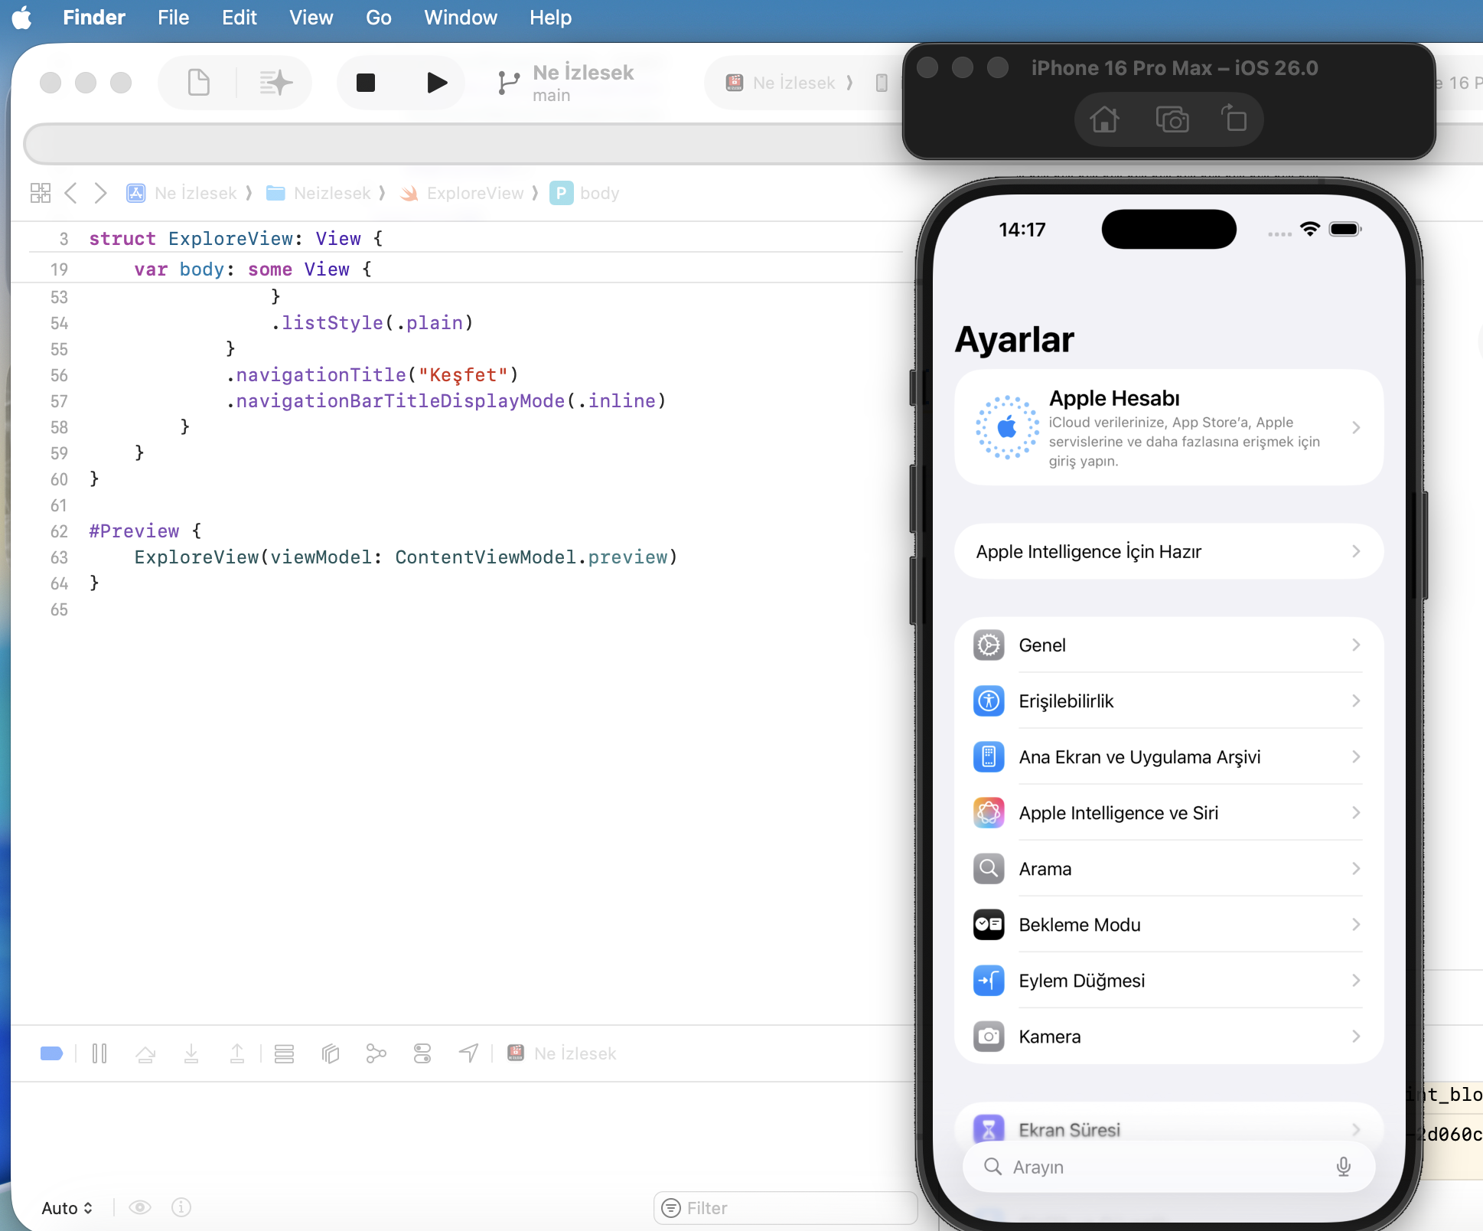Click the Stop button in Xcode toolbar
Image resolution: width=1483 pixels, height=1231 pixels.
click(366, 83)
